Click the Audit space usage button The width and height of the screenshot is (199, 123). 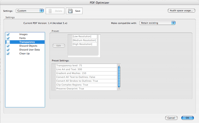pos(181,10)
